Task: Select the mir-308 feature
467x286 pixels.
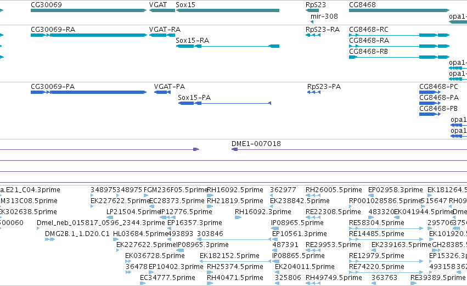Action: click(312, 22)
